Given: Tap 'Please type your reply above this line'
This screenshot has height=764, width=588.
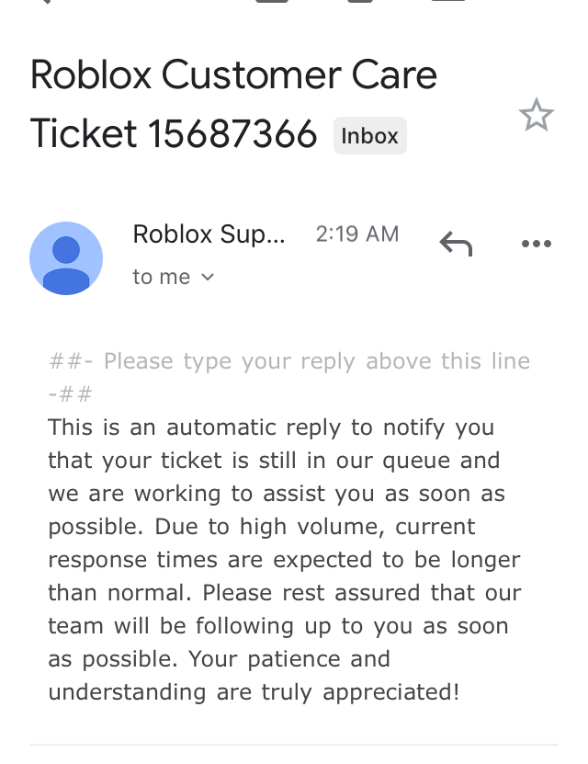Looking at the screenshot, I should coord(316,361).
